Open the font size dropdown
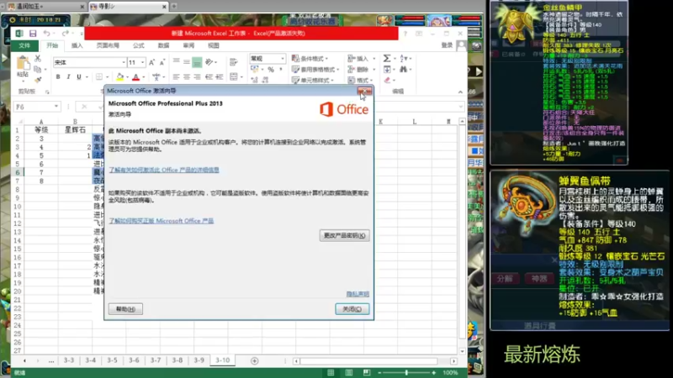The width and height of the screenshot is (673, 378). (142, 62)
